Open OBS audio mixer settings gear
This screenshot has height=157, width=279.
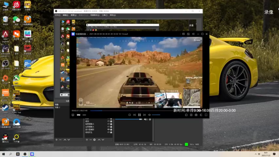150,119
